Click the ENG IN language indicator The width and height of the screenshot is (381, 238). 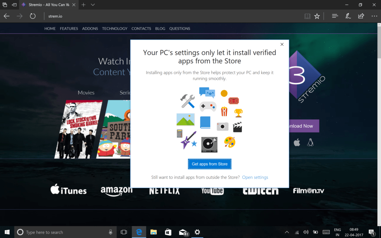coord(337,232)
